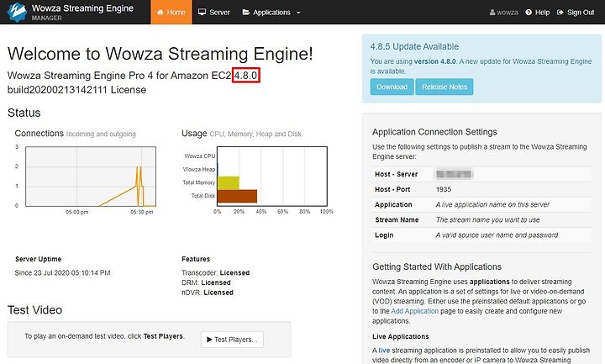Click the 'live' application link

(384, 351)
